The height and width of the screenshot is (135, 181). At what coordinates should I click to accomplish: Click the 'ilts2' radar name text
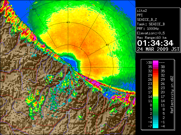[142, 11]
